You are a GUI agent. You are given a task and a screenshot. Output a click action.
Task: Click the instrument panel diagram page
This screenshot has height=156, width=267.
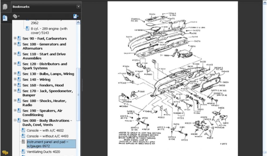173,78
